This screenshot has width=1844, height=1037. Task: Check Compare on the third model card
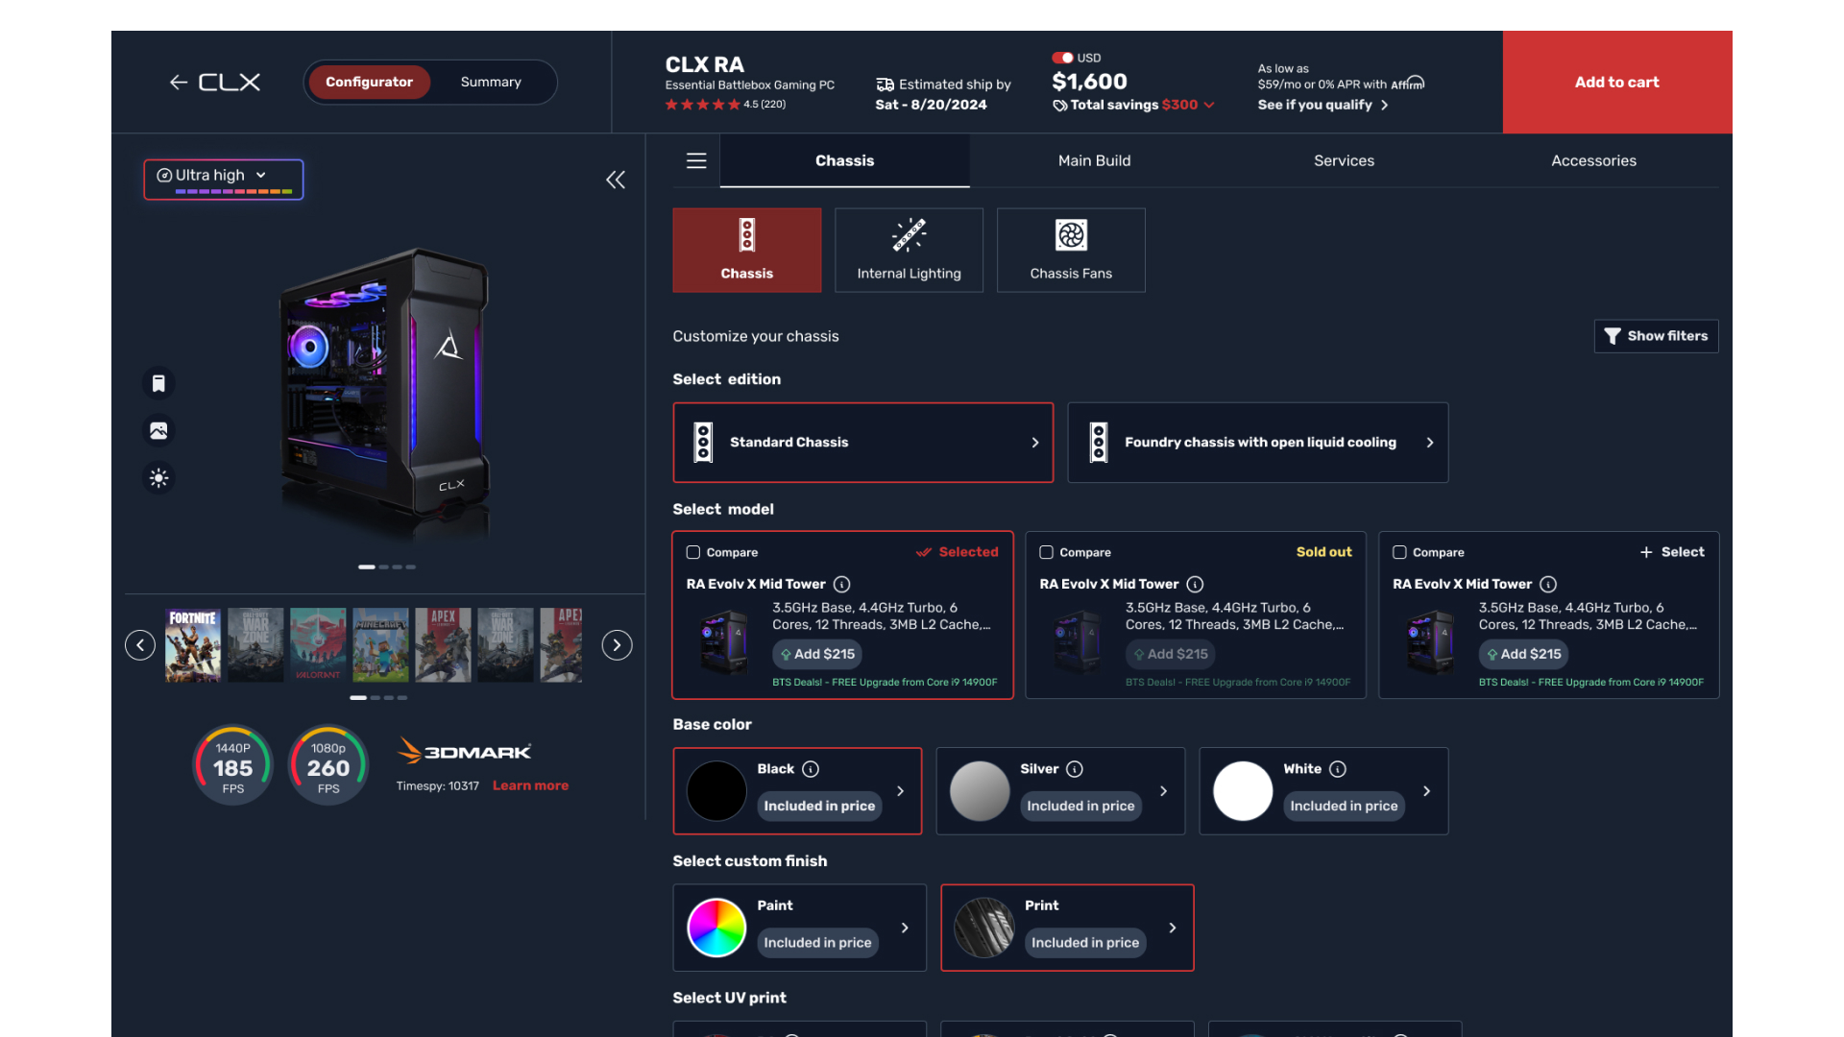1400,552
